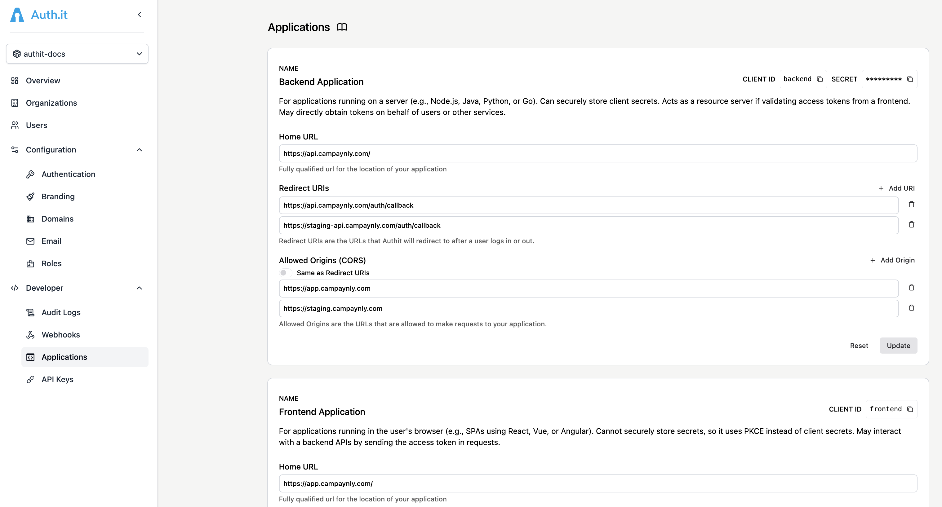Click the Audit Logs icon
Viewport: 942px width, 507px height.
[x=31, y=312]
